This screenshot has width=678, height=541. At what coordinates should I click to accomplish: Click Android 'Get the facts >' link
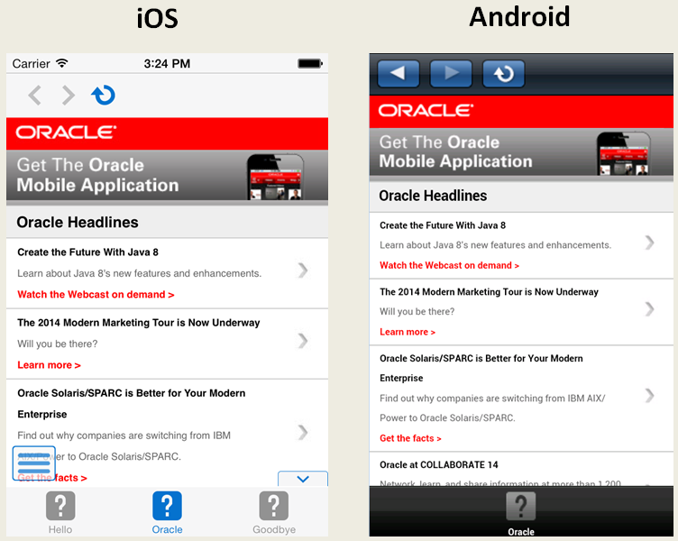(410, 438)
